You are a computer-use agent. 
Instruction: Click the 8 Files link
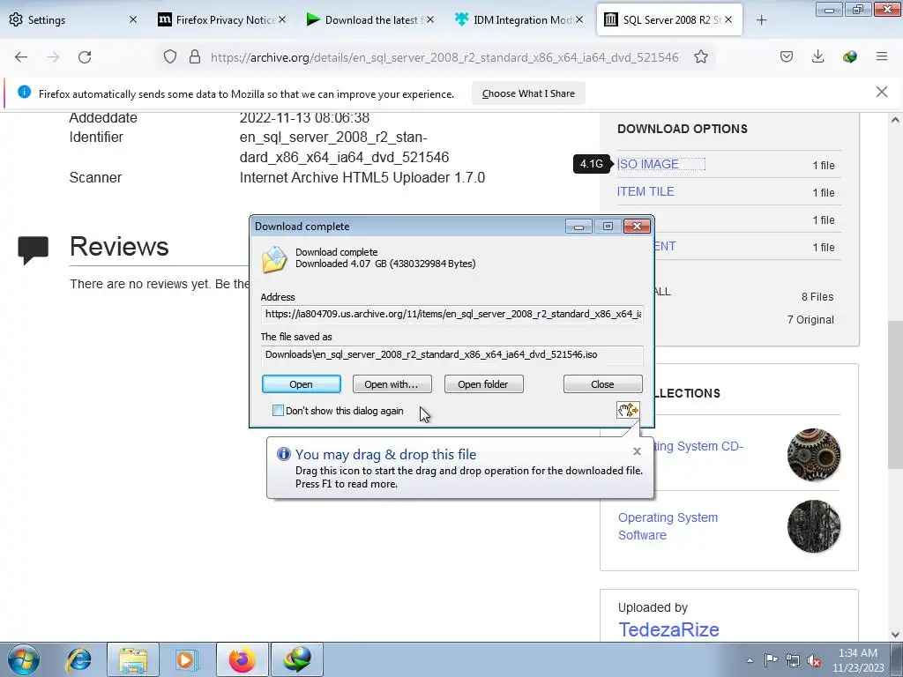(817, 297)
